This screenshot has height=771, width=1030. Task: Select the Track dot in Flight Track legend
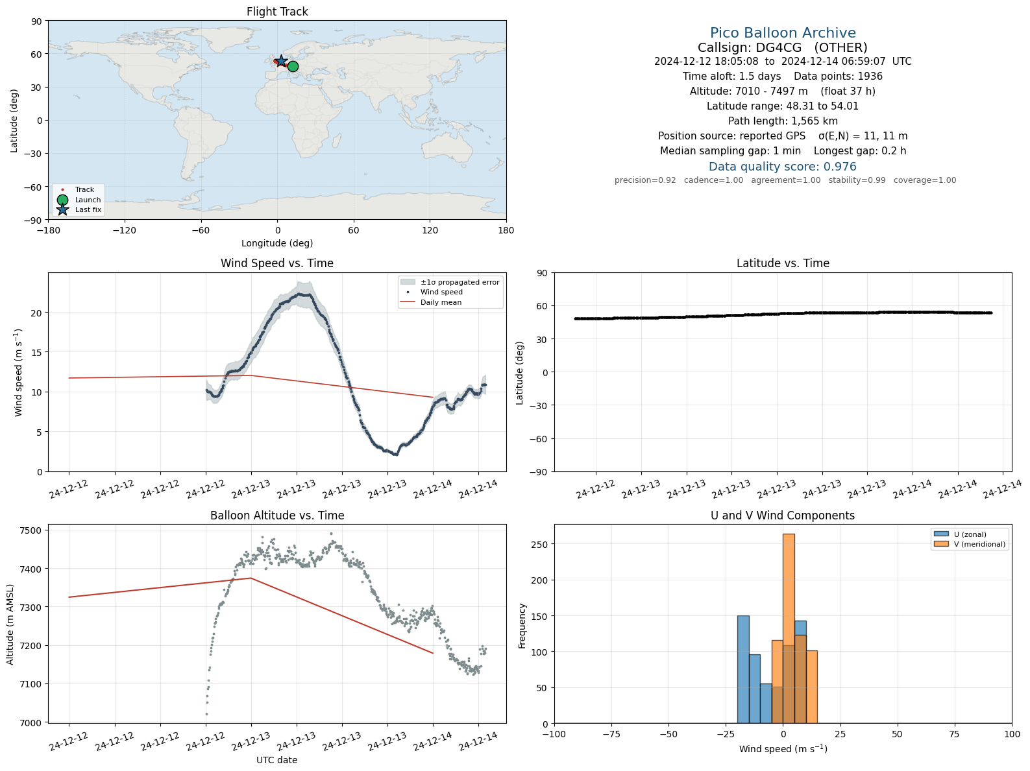pos(62,190)
